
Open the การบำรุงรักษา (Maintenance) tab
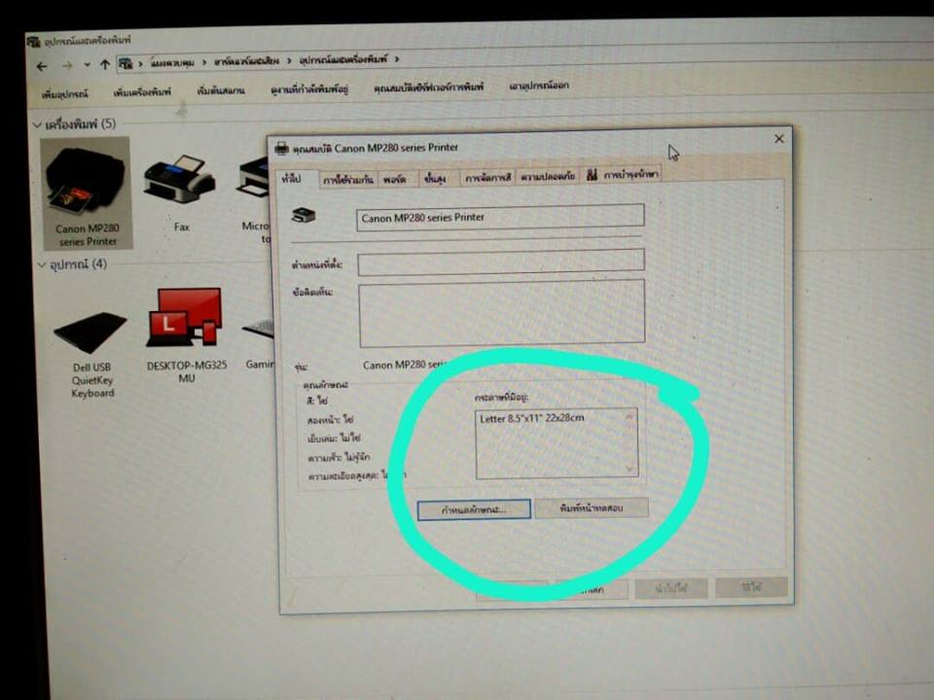(x=623, y=174)
